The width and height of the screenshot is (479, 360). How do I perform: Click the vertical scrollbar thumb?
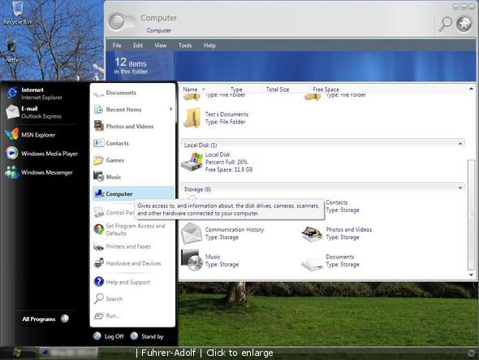click(x=471, y=215)
